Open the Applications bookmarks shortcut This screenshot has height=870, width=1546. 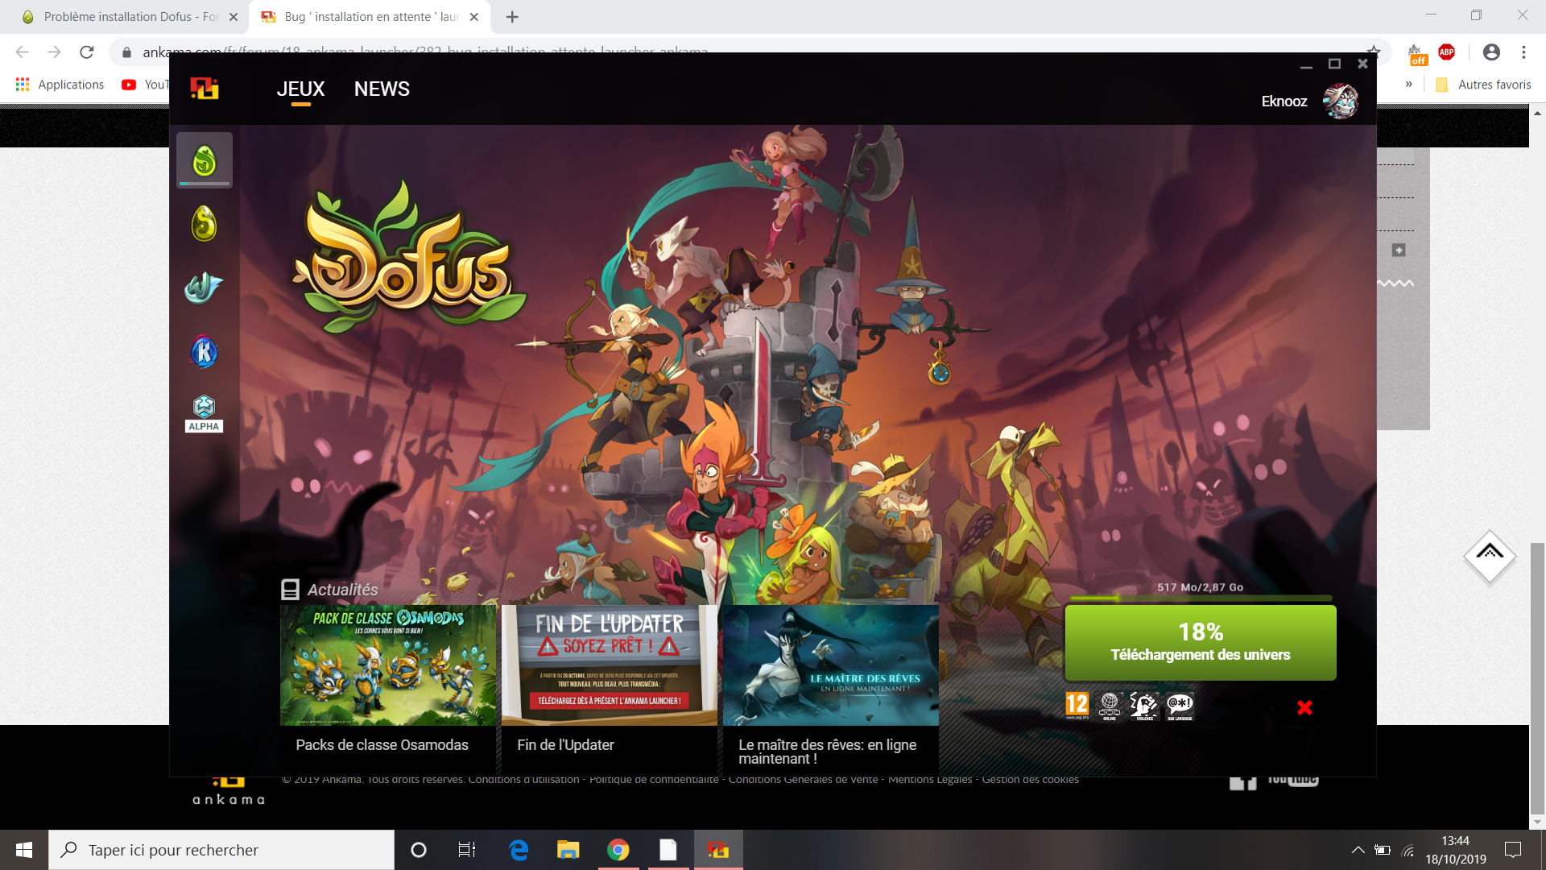point(60,85)
